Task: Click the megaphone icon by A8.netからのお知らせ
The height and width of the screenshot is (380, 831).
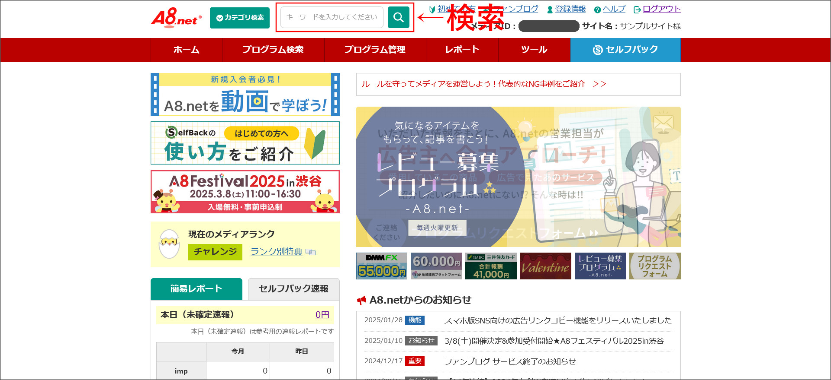Action: [x=361, y=300]
